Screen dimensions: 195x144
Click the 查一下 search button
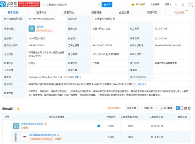coord(107,5)
